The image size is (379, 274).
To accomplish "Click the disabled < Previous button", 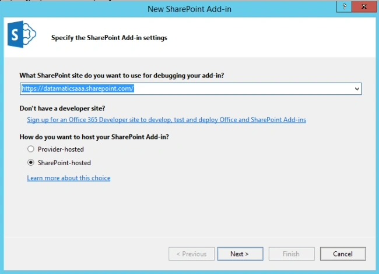I will coord(191,254).
